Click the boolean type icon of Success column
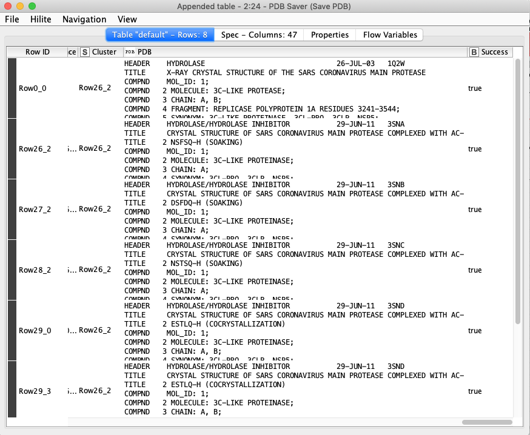 [x=474, y=52]
